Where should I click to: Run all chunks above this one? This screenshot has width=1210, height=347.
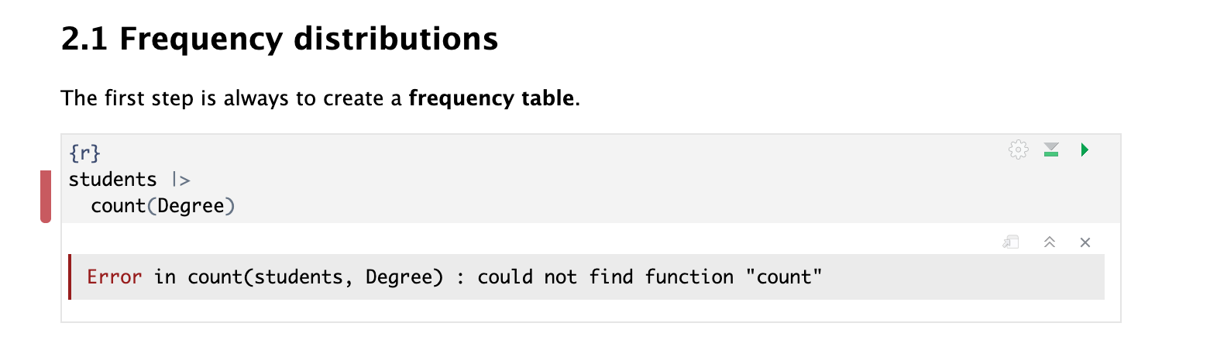(1051, 149)
